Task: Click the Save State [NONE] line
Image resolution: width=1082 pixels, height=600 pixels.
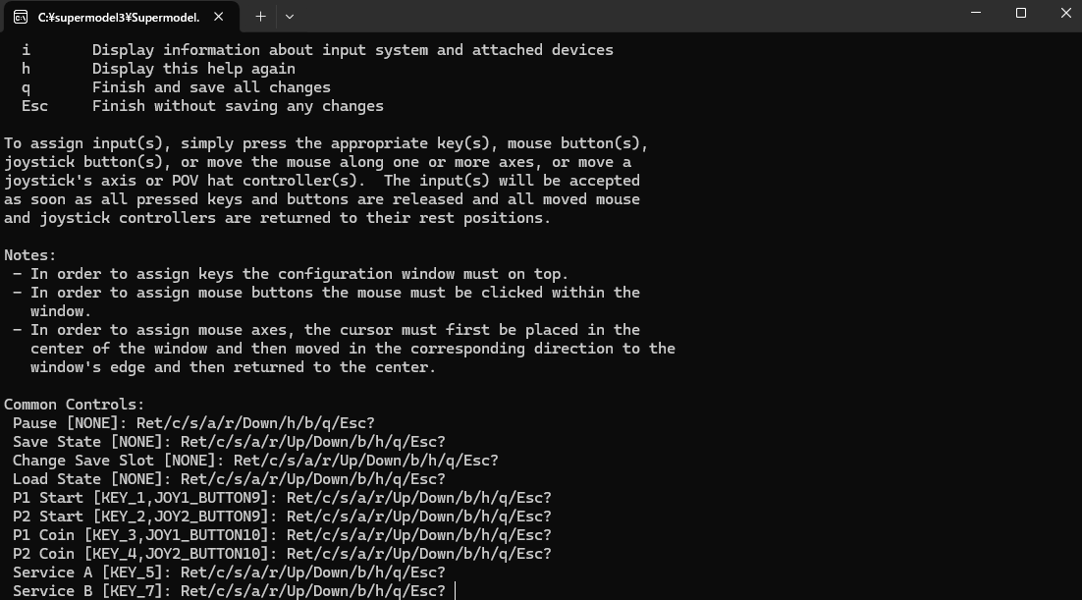Action: 229,442
